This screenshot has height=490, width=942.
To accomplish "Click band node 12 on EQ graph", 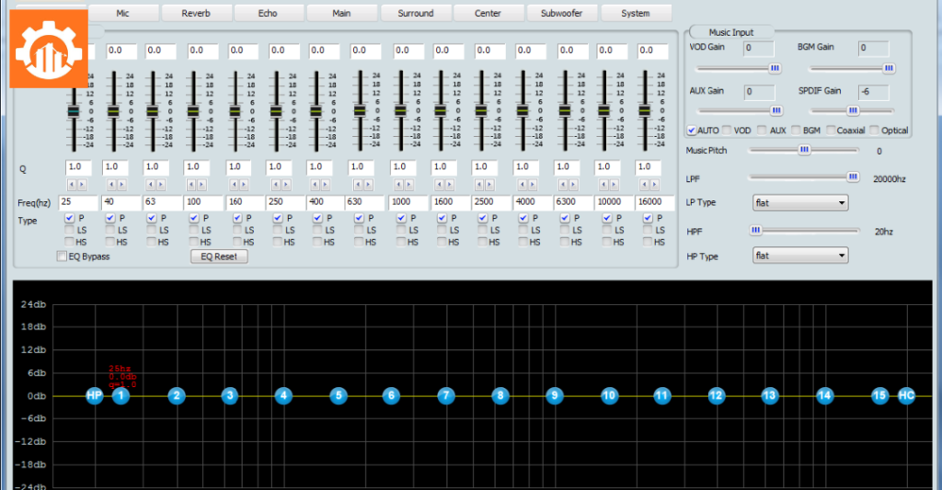I will [716, 395].
